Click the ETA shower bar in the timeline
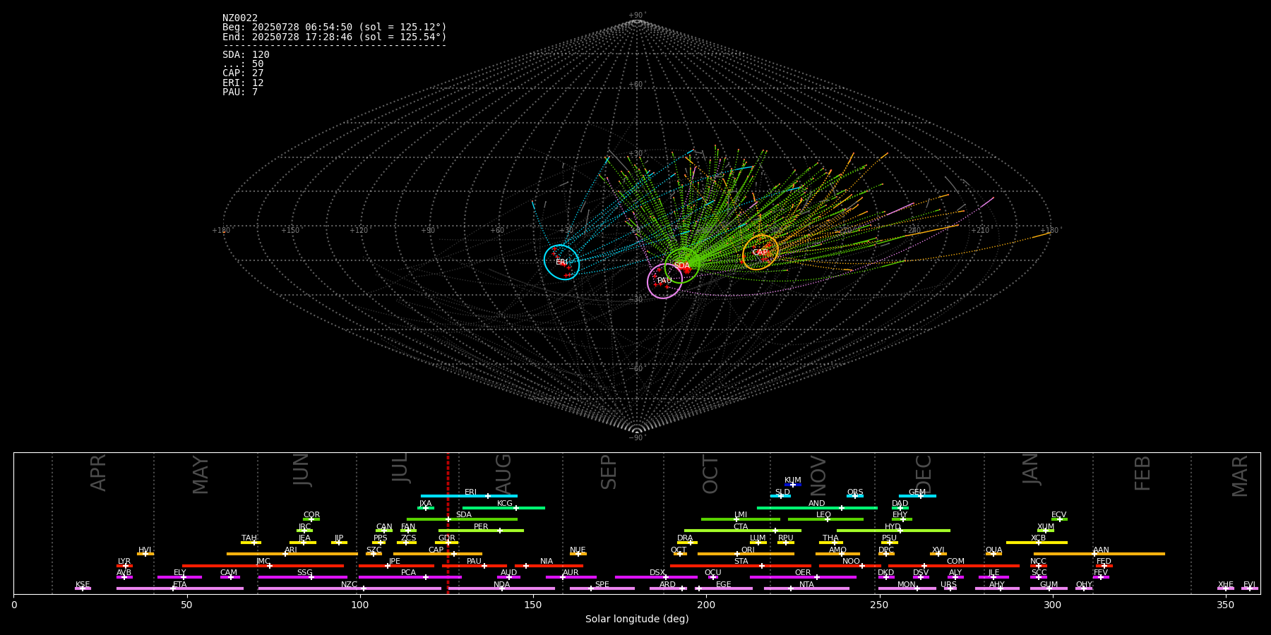The width and height of the screenshot is (1271, 635). click(180, 588)
